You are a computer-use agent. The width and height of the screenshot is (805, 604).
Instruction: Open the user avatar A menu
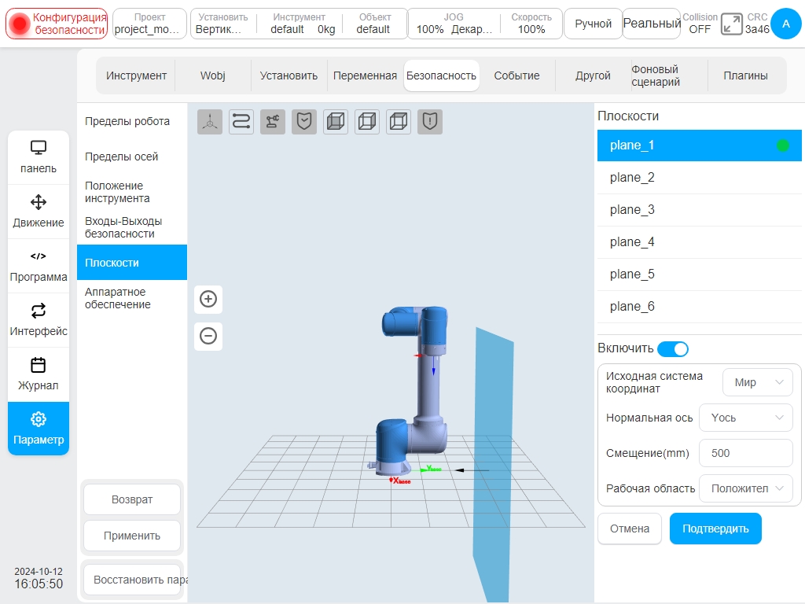(786, 24)
